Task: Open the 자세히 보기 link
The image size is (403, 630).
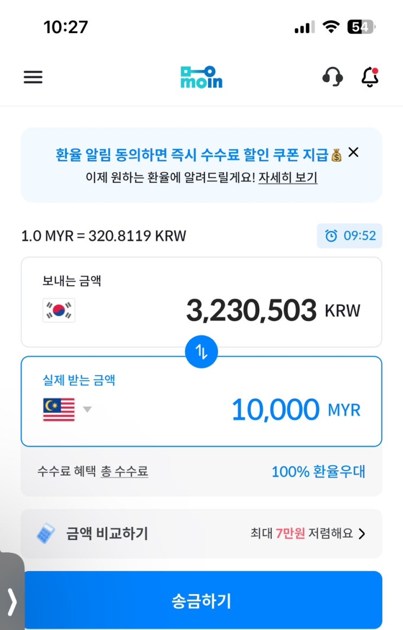Action: [287, 178]
